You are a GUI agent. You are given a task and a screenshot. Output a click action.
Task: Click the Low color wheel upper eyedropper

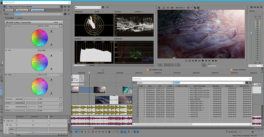51,31
